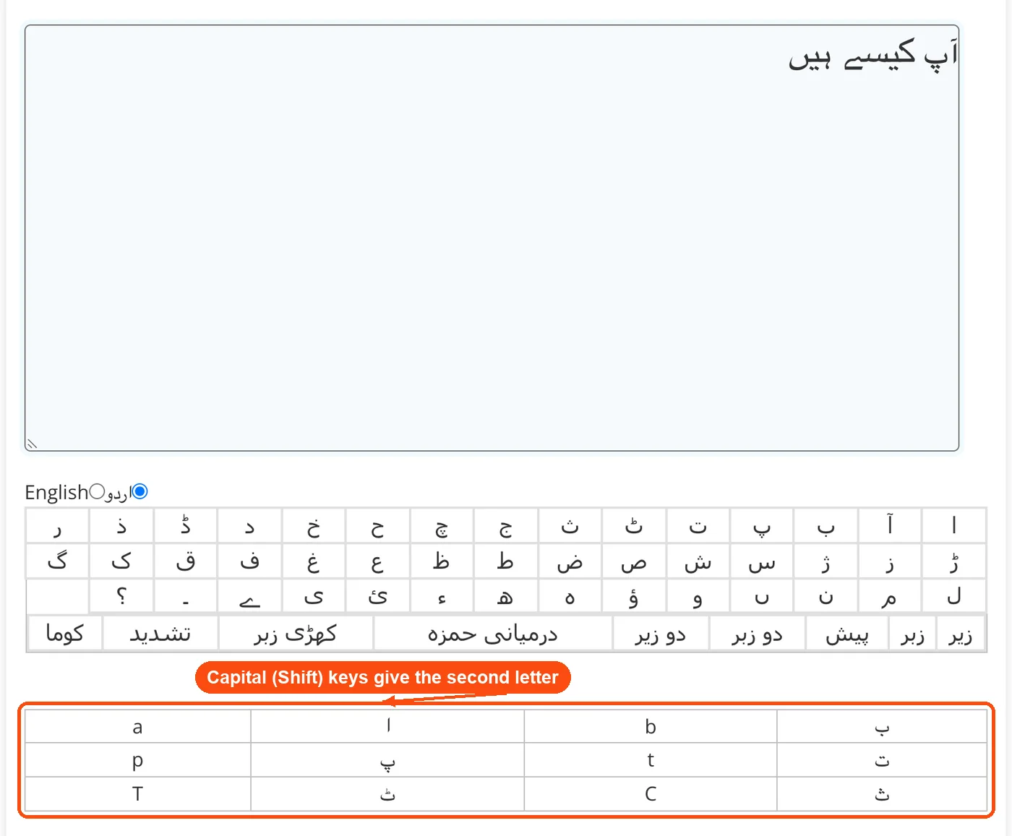Tap the ت key on the keyboard
Viewport: 1012px width, 836px height.
[698, 526]
